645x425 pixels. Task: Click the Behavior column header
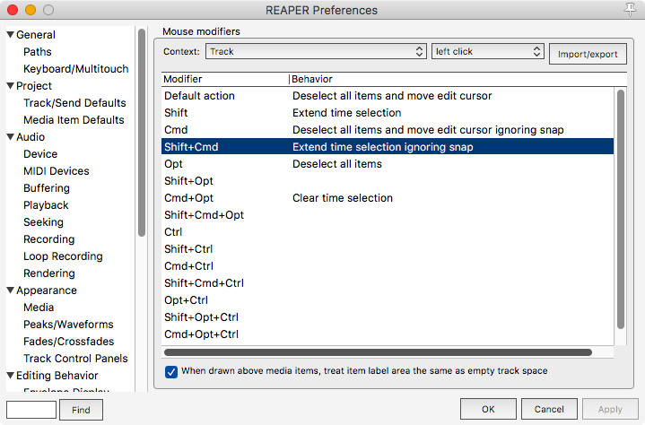[458, 79]
